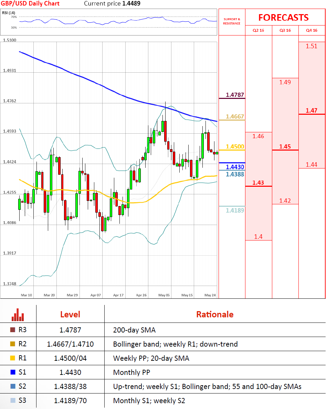Click the 200-day SMA rationale
Viewport: 327px width, 409px height.
pyautogui.click(x=134, y=330)
